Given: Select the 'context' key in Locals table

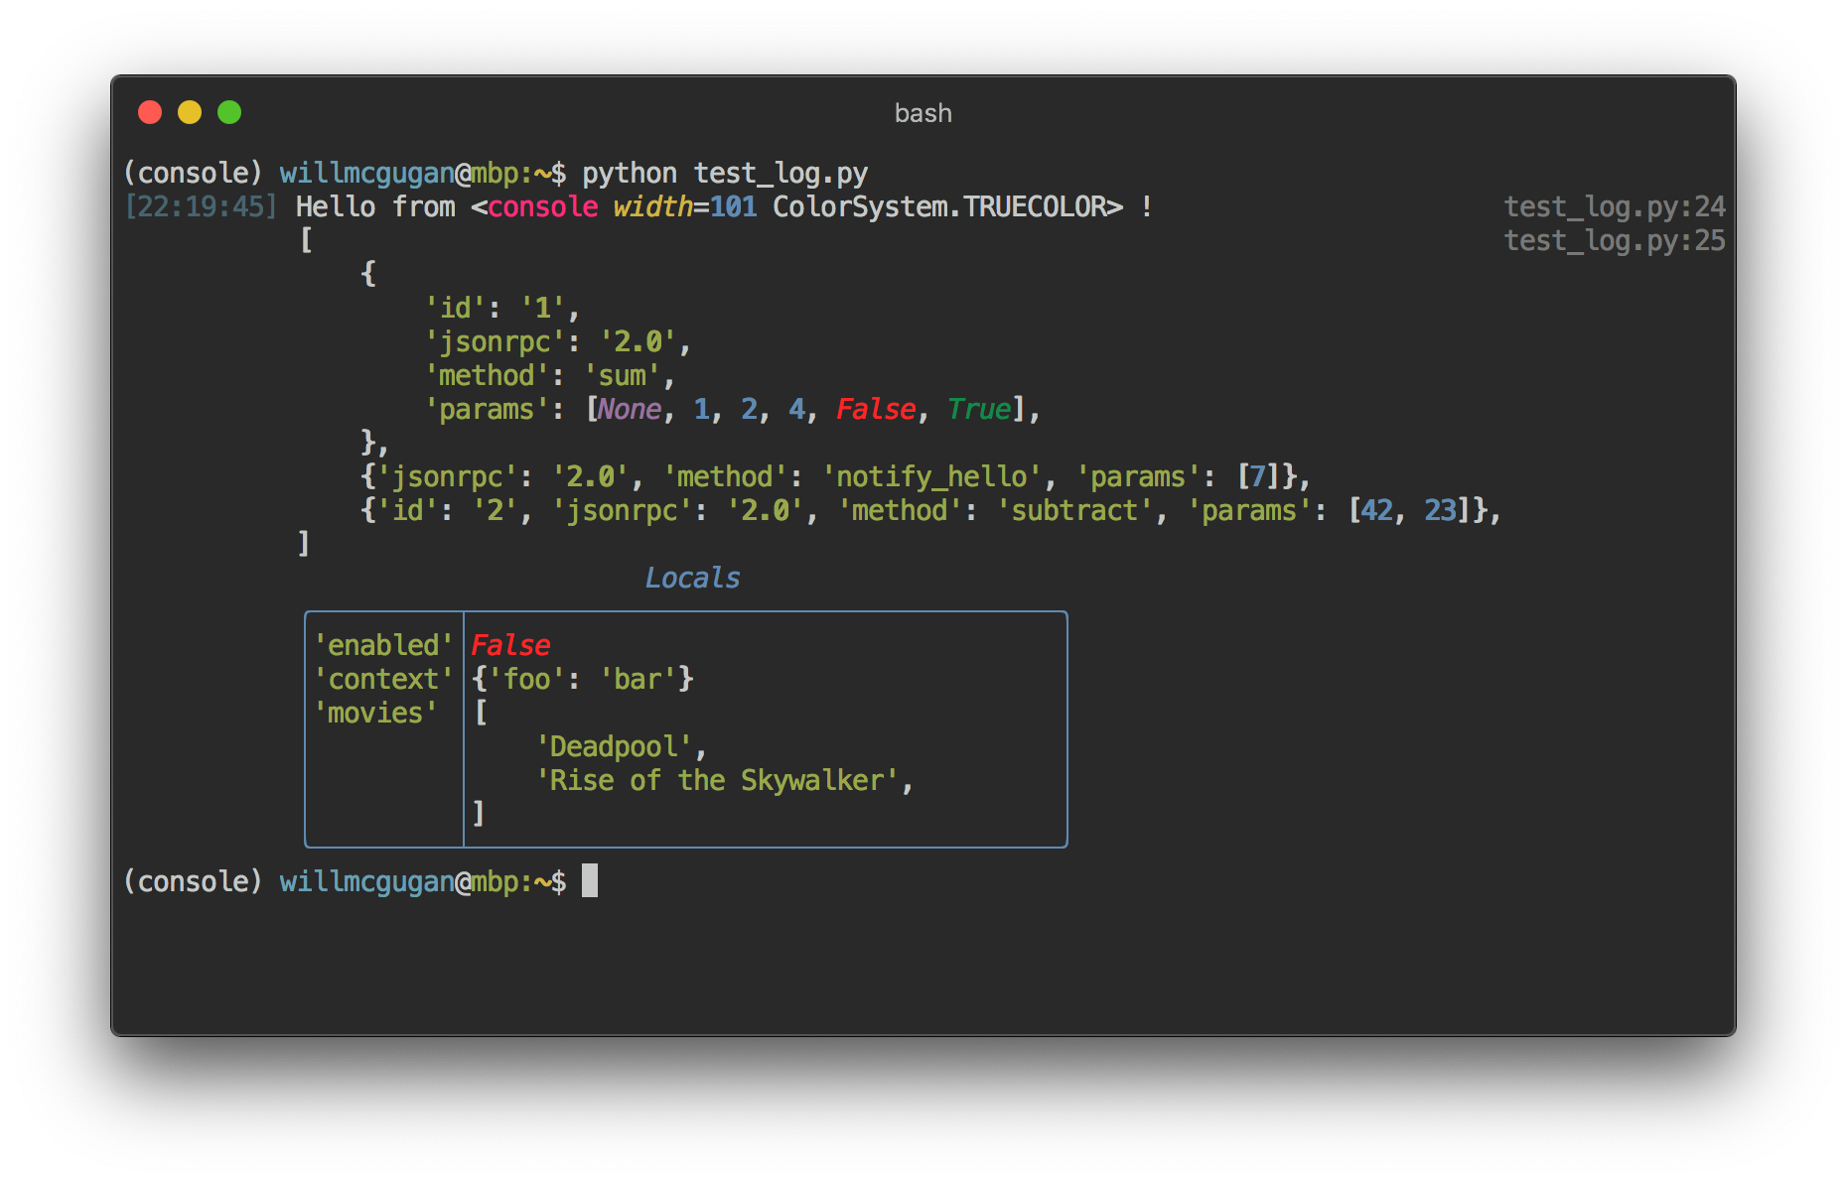Looking at the screenshot, I should click(383, 680).
